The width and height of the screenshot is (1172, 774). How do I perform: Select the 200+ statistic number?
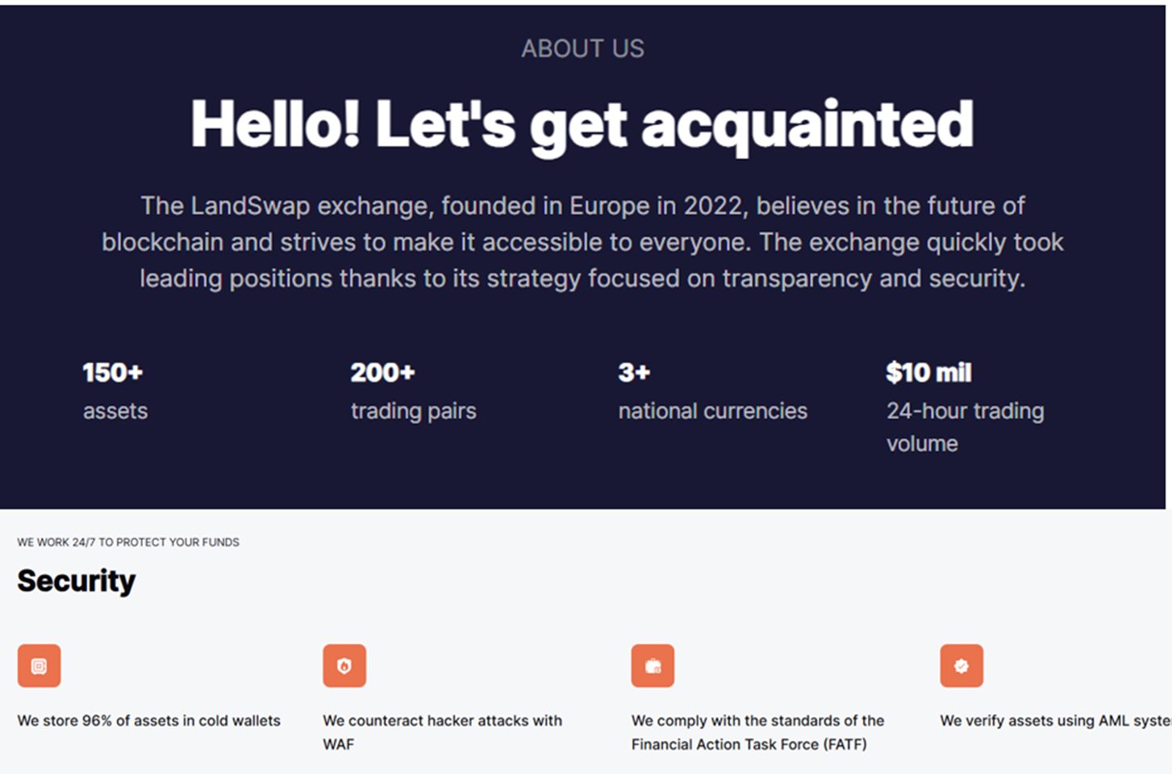pyautogui.click(x=382, y=372)
